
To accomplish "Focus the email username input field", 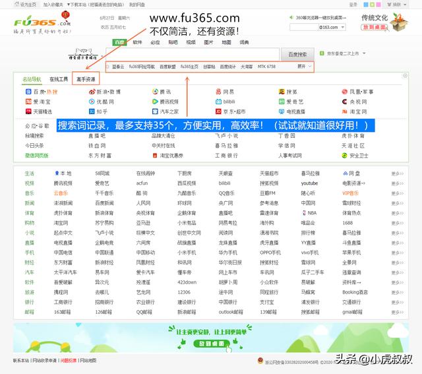I will (x=304, y=27).
